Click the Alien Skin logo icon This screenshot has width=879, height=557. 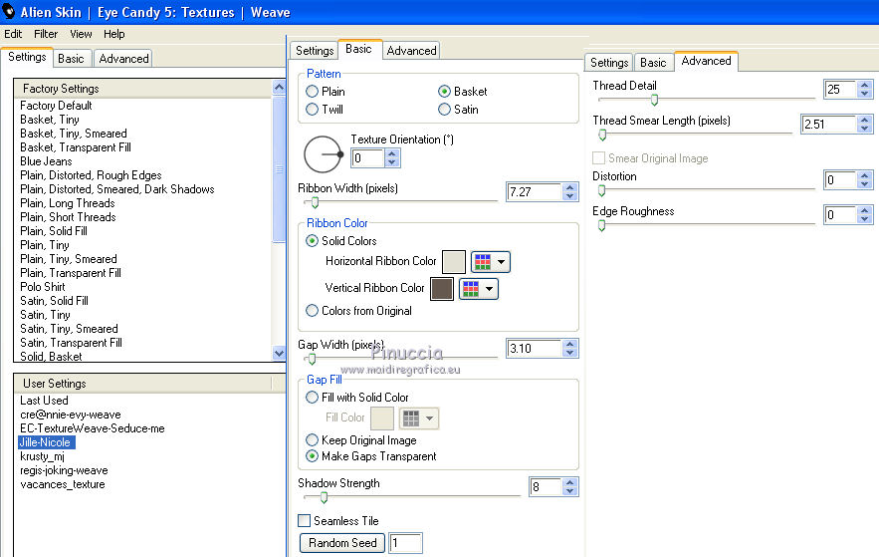pos(8,11)
